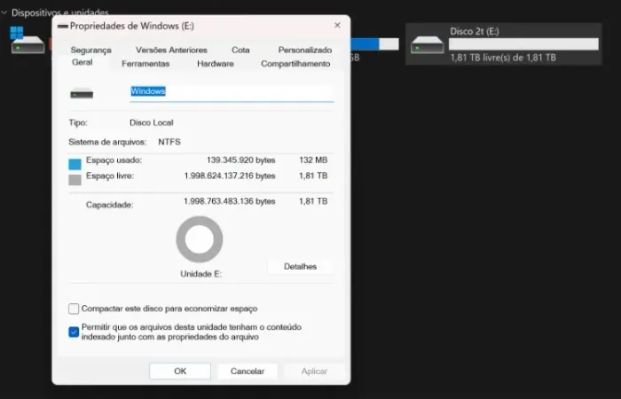Click the 1,81 TB livre(s) de 1,81 TB text
621x399 pixels.
(x=503, y=58)
